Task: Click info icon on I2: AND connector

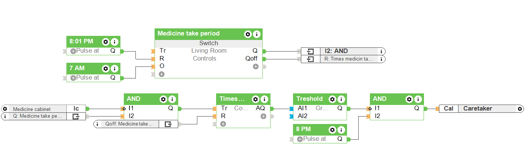Action: pyautogui.click(x=381, y=51)
